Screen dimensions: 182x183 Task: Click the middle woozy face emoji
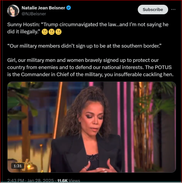52,32
